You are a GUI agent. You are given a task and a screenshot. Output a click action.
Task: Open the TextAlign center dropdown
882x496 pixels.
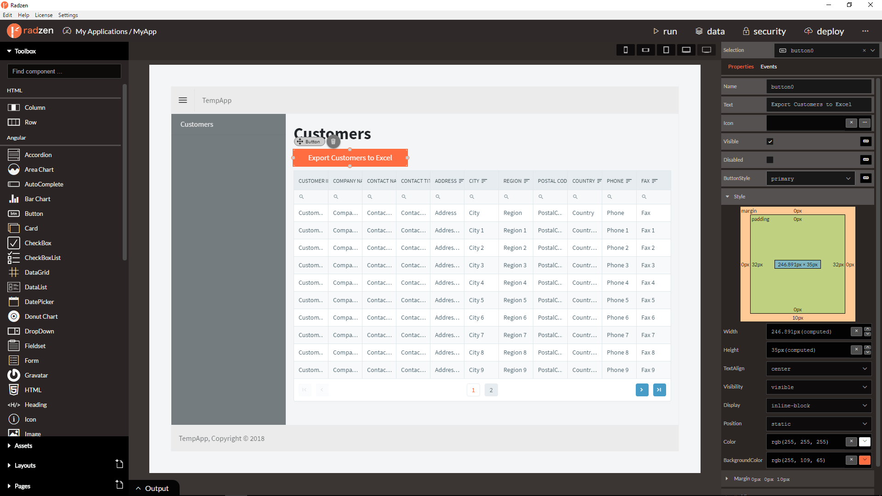click(819, 368)
